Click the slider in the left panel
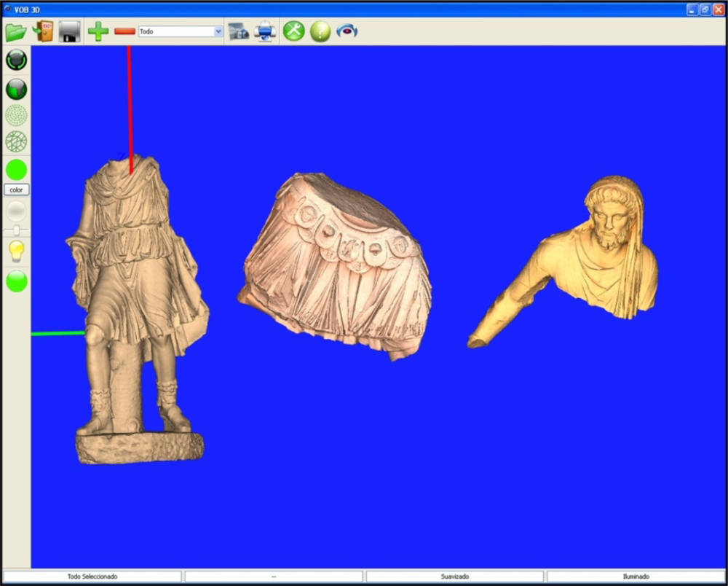Viewport: 728px width, 586px height. pyautogui.click(x=16, y=230)
